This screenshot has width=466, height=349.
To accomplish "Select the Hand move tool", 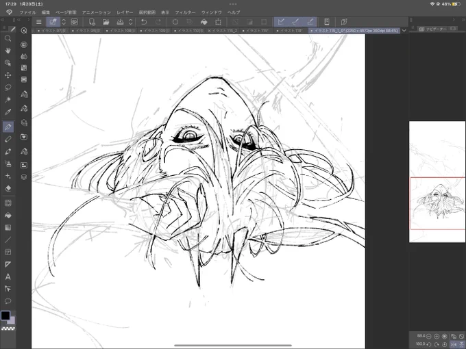I will tap(8, 51).
